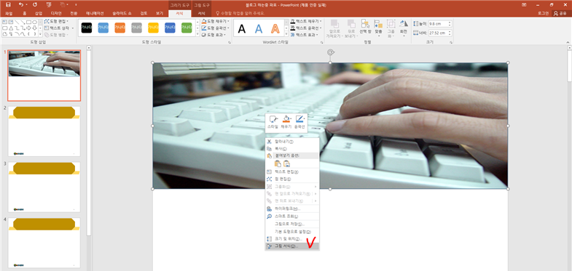This screenshot has width=572, height=271.
Task: Click the 공유 (Share) button
Action: (x=560, y=14)
